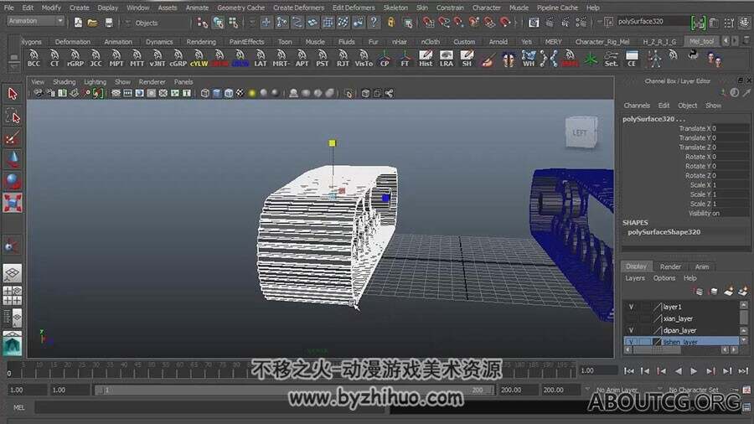The image size is (754, 424).
Task: Run the VisTo shelf script
Action: click(364, 58)
